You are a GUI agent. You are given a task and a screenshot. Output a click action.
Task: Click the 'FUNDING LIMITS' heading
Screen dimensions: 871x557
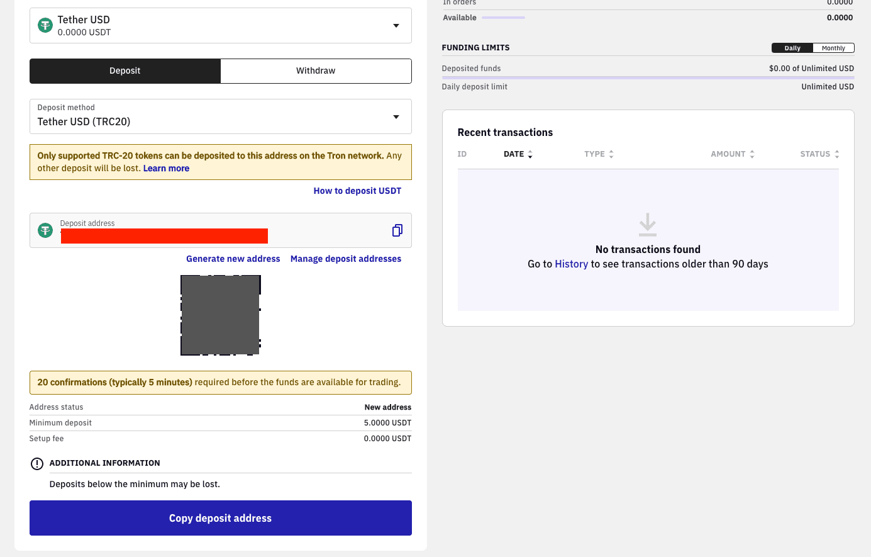point(476,48)
